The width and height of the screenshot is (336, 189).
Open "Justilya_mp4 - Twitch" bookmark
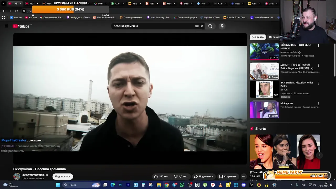(78, 18)
